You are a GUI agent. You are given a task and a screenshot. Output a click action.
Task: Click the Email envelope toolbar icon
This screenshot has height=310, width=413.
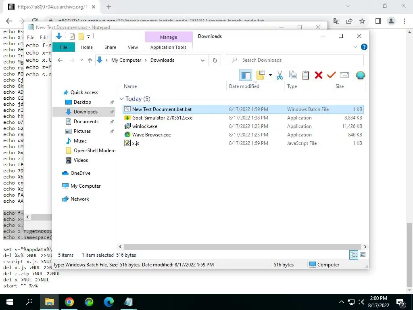coord(344,75)
